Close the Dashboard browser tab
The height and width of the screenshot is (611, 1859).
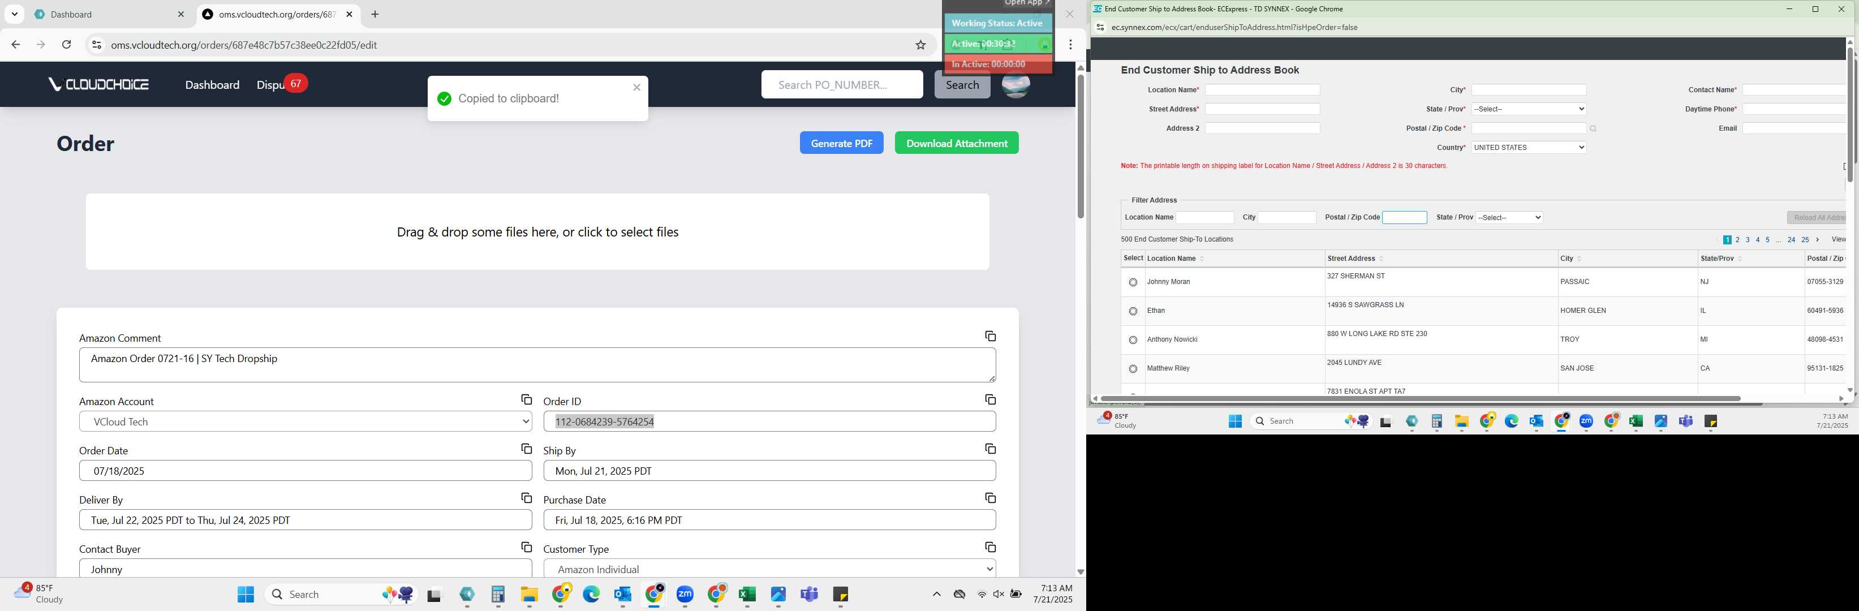pos(180,15)
